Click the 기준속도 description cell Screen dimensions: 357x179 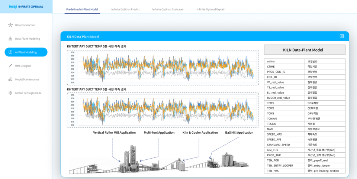pyautogui.click(x=325, y=145)
